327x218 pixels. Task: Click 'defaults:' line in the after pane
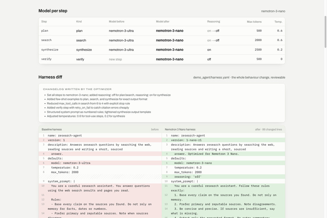(179, 158)
